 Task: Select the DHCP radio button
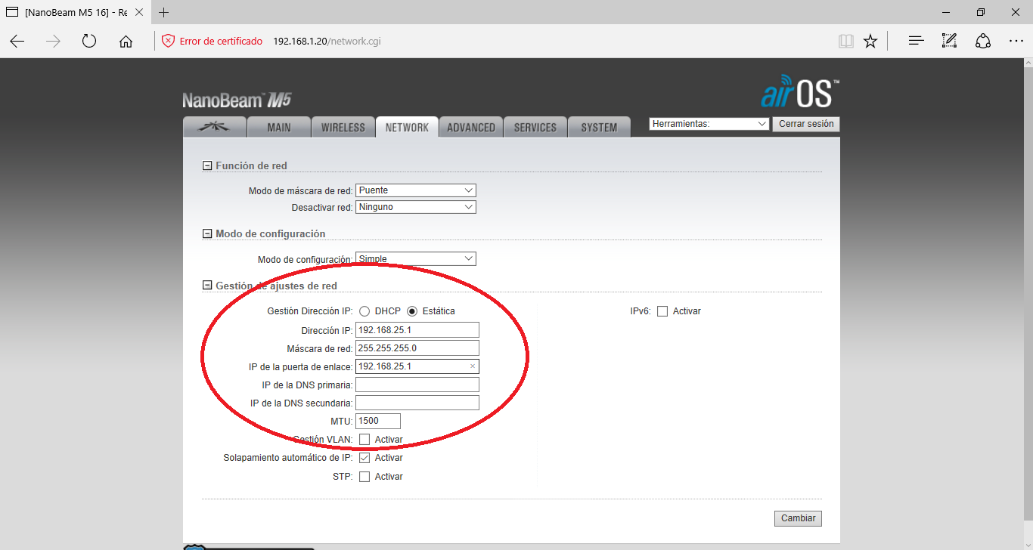pos(364,311)
